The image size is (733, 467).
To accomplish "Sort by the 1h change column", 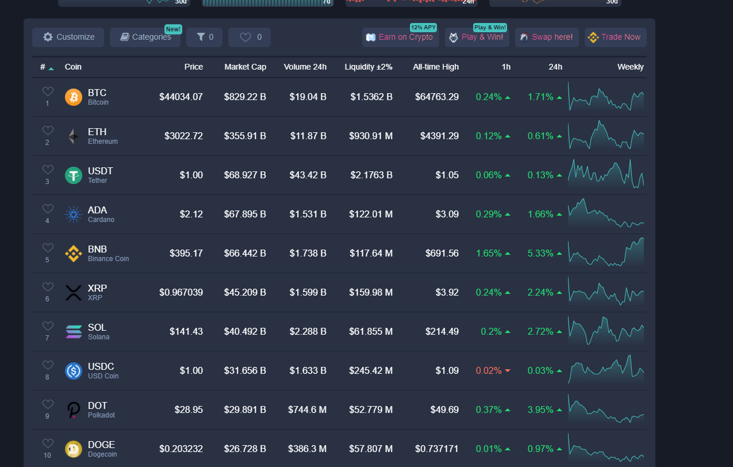I will 506,67.
